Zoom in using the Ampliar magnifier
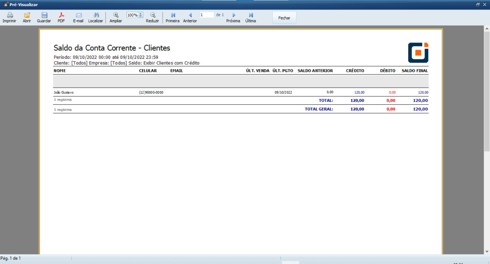This screenshot has width=490, height=264. (116, 15)
